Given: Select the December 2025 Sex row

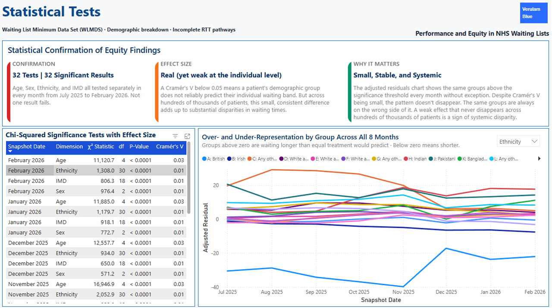Looking at the screenshot, I should click(97, 274).
